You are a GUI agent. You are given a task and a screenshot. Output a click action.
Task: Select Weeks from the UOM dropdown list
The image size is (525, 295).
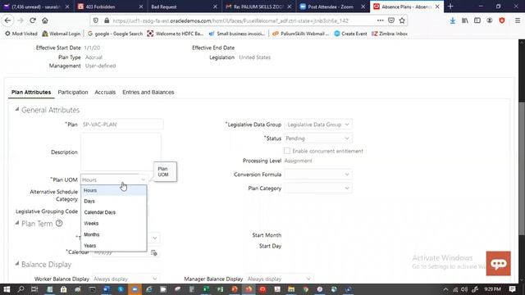click(x=113, y=224)
